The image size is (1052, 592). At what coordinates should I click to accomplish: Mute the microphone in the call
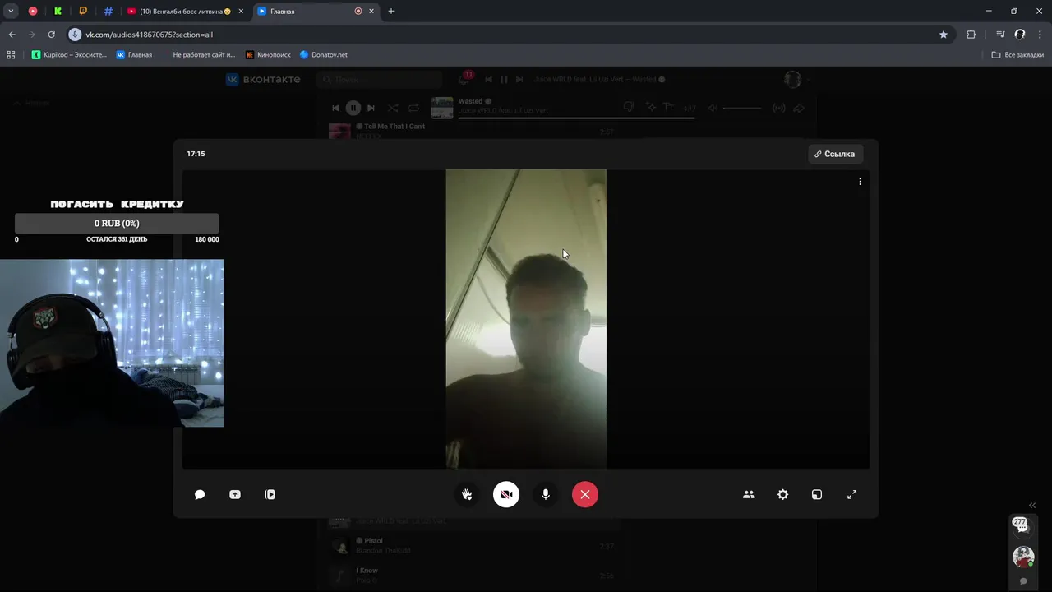(545, 494)
